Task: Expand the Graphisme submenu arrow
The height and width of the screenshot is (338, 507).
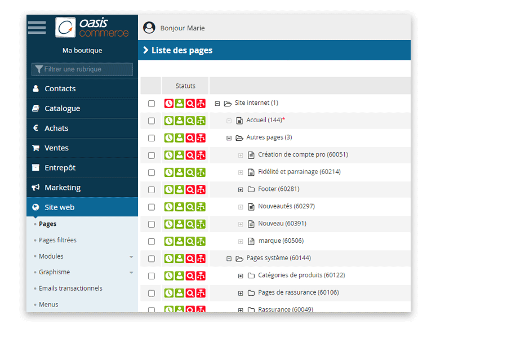Action: [x=131, y=273]
